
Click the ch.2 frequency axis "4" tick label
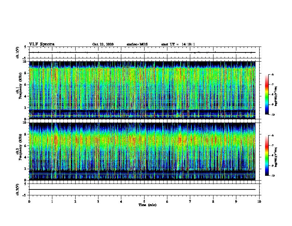(26, 157)
